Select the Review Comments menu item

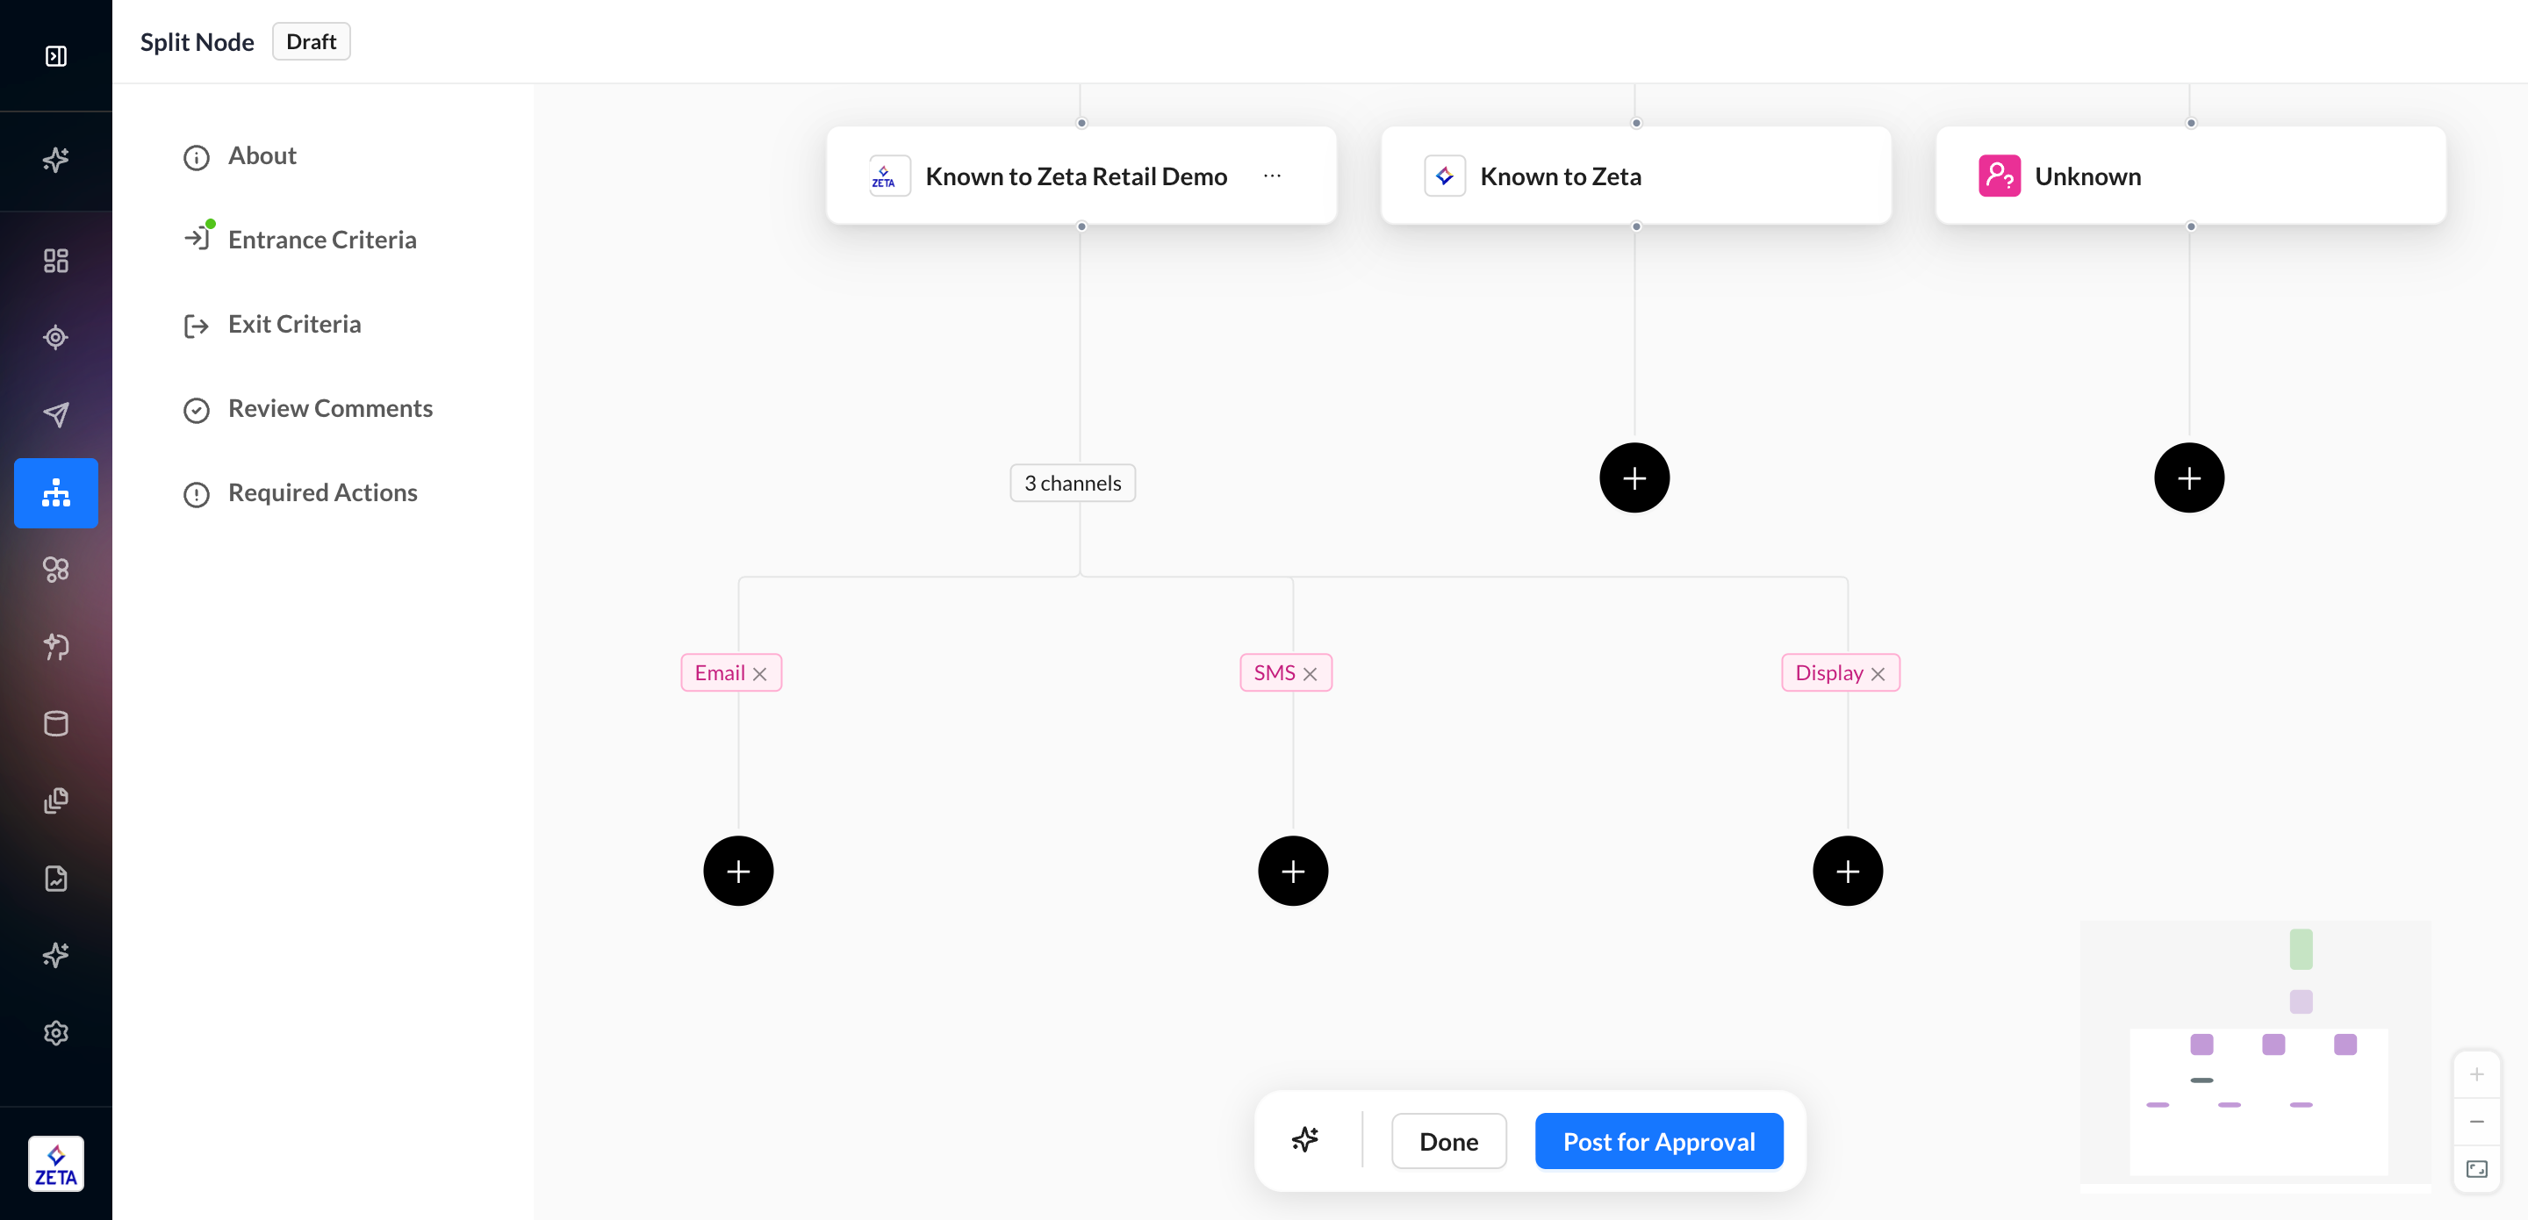330,408
